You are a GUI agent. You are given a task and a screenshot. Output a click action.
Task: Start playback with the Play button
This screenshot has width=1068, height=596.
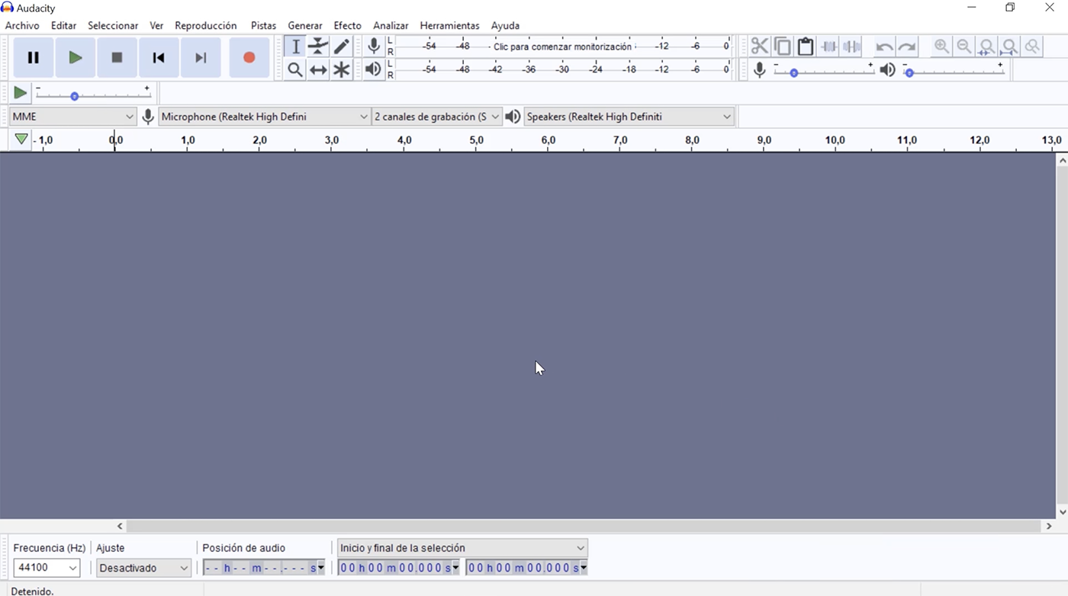pyautogui.click(x=75, y=57)
